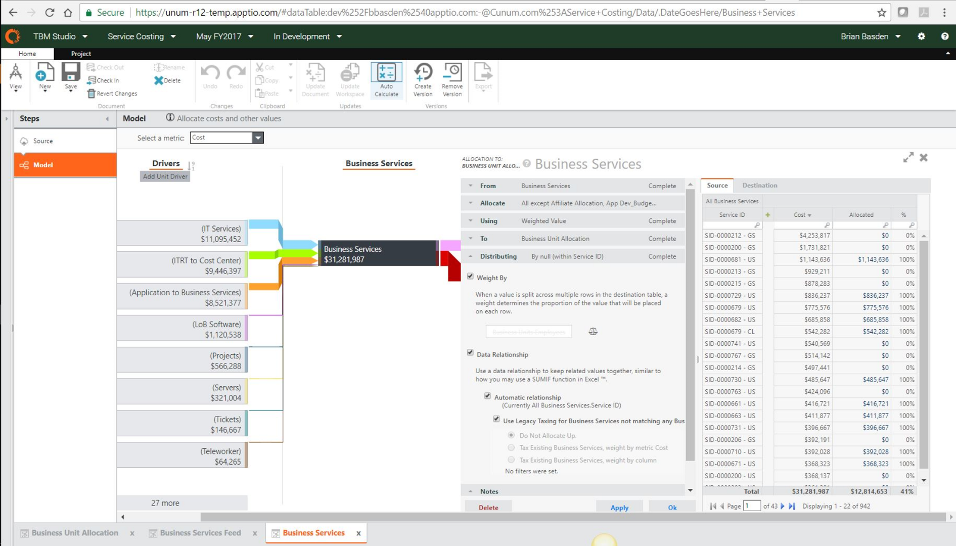Remove Version from ribbon
Screen dimensions: 956x546
point(452,80)
